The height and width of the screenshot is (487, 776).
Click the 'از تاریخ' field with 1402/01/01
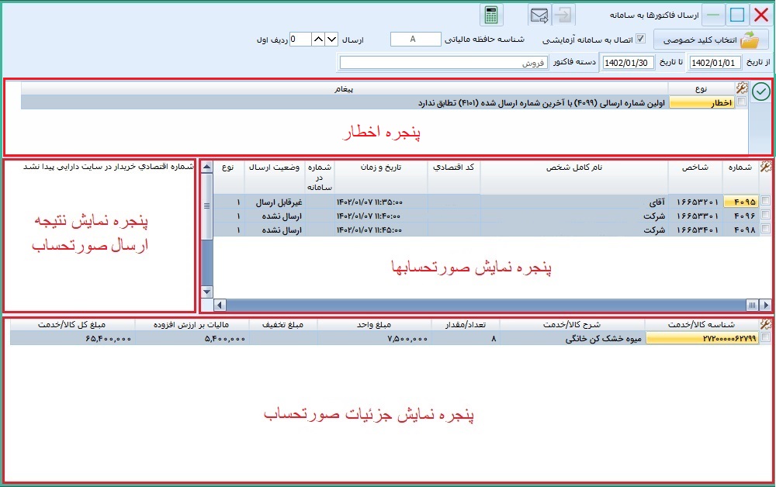[715, 63]
